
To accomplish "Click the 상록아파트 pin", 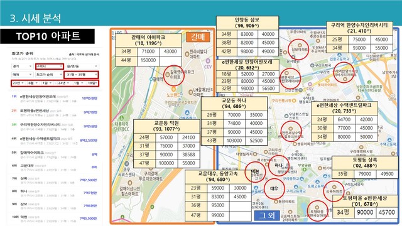I will pyautogui.click(x=334, y=187).
